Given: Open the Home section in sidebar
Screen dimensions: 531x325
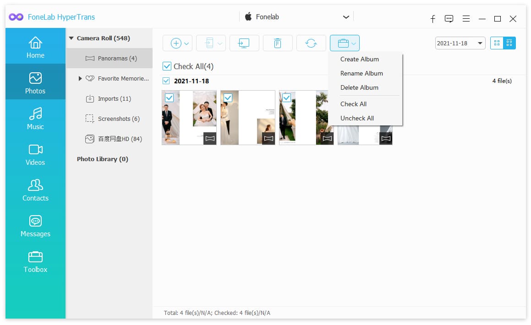Looking at the screenshot, I should pos(35,47).
